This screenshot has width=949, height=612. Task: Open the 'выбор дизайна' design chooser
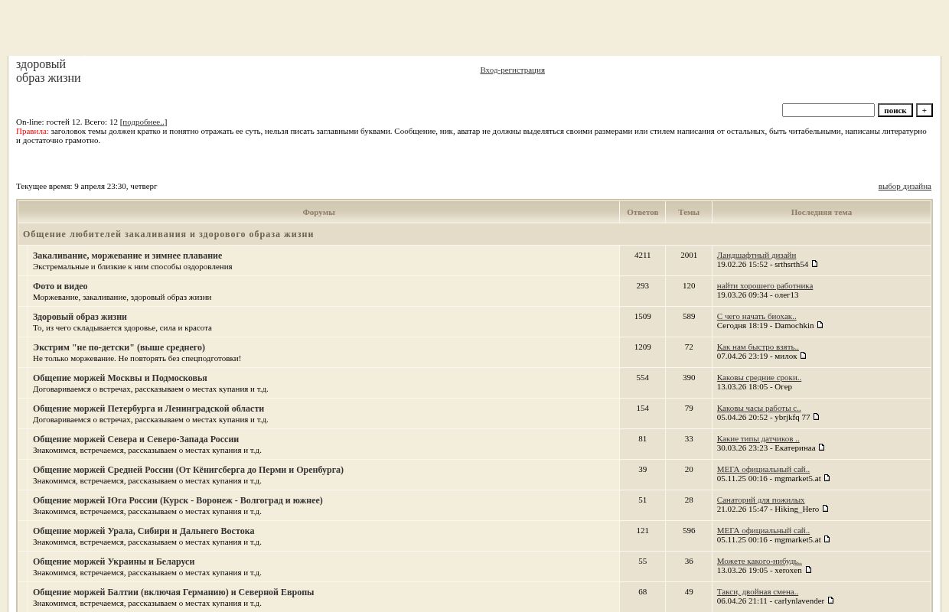[904, 187]
